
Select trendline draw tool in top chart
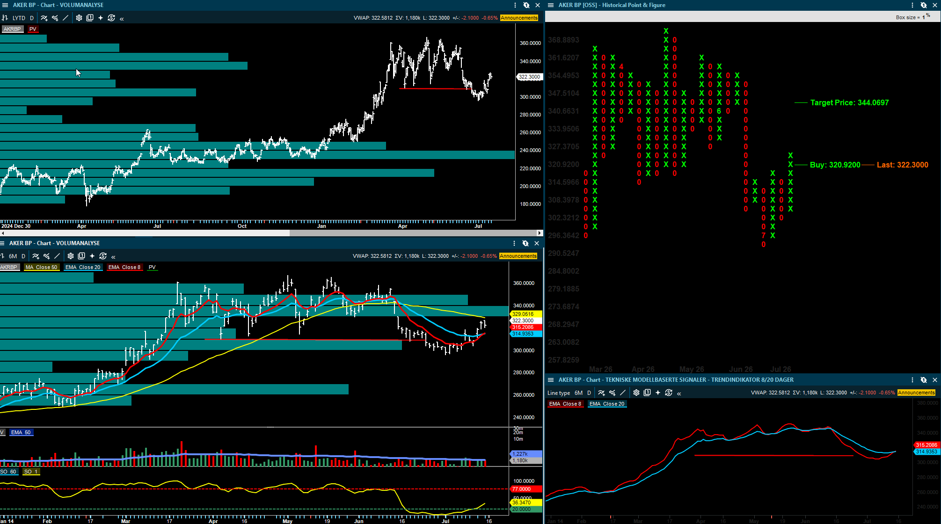coord(66,18)
